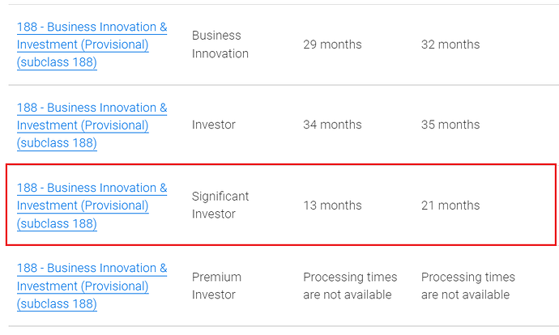Viewport: 559px width, 335px height.
Task: Click the '29 months' processing time value
Action: (332, 45)
